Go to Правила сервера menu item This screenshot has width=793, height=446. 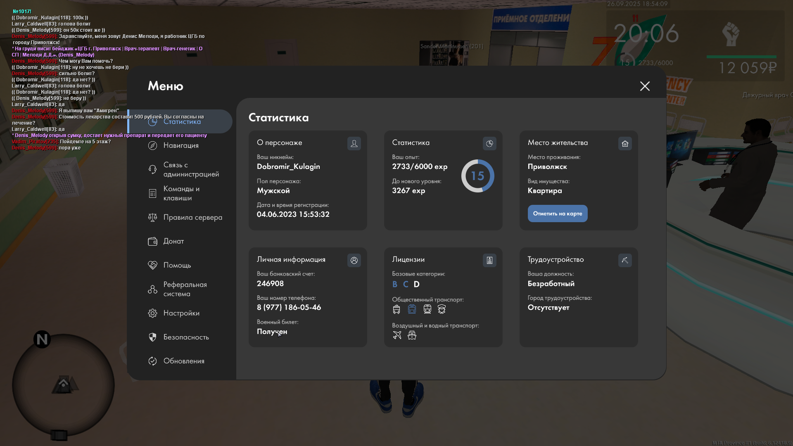192,217
